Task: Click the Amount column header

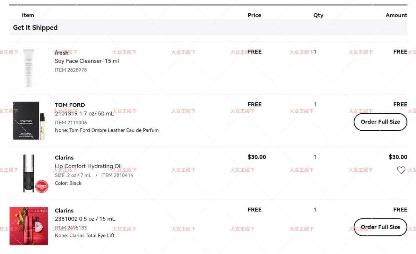Action: point(396,15)
